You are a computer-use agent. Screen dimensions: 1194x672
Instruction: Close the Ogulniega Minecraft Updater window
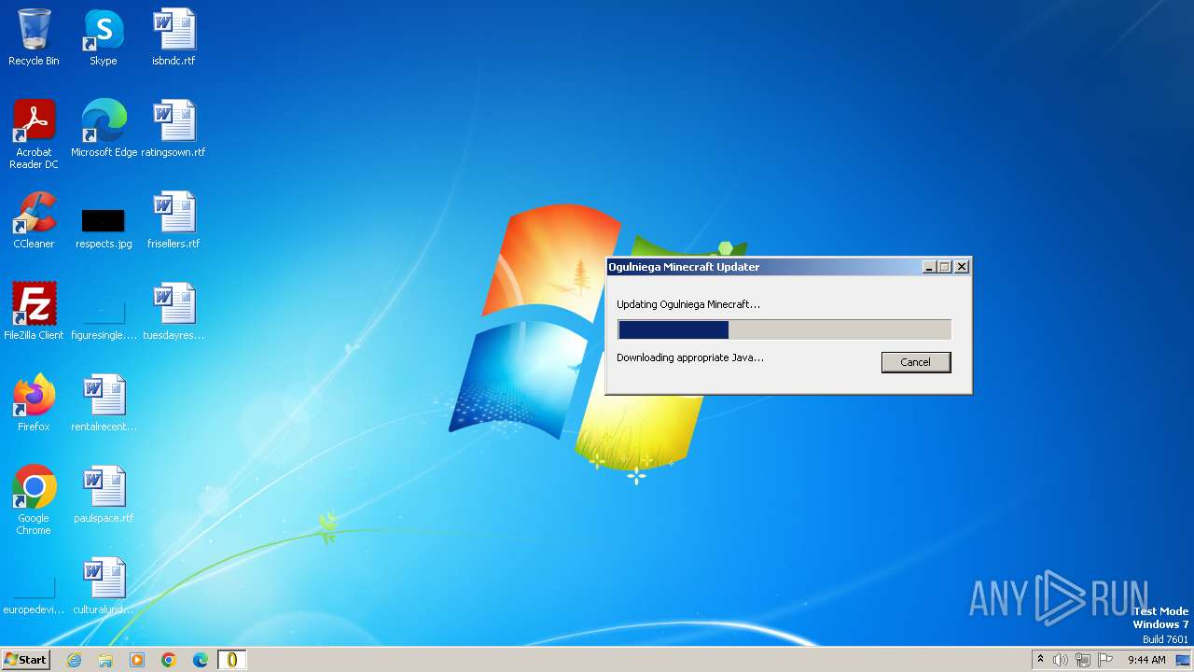pos(962,267)
